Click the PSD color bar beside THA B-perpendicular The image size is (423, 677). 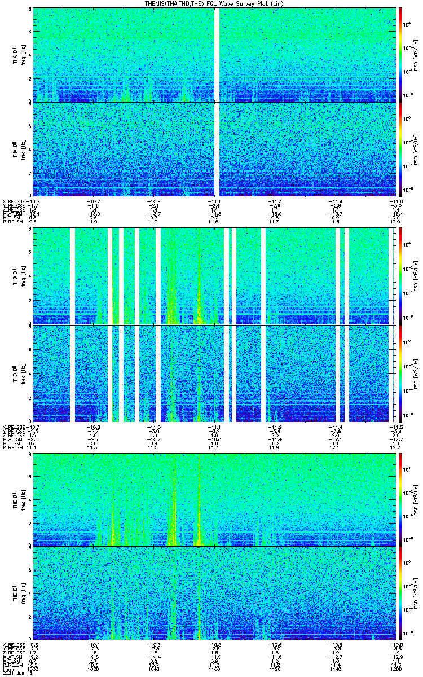[400, 55]
